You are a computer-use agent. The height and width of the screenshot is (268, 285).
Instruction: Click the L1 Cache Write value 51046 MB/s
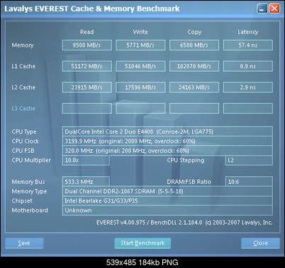pos(140,66)
